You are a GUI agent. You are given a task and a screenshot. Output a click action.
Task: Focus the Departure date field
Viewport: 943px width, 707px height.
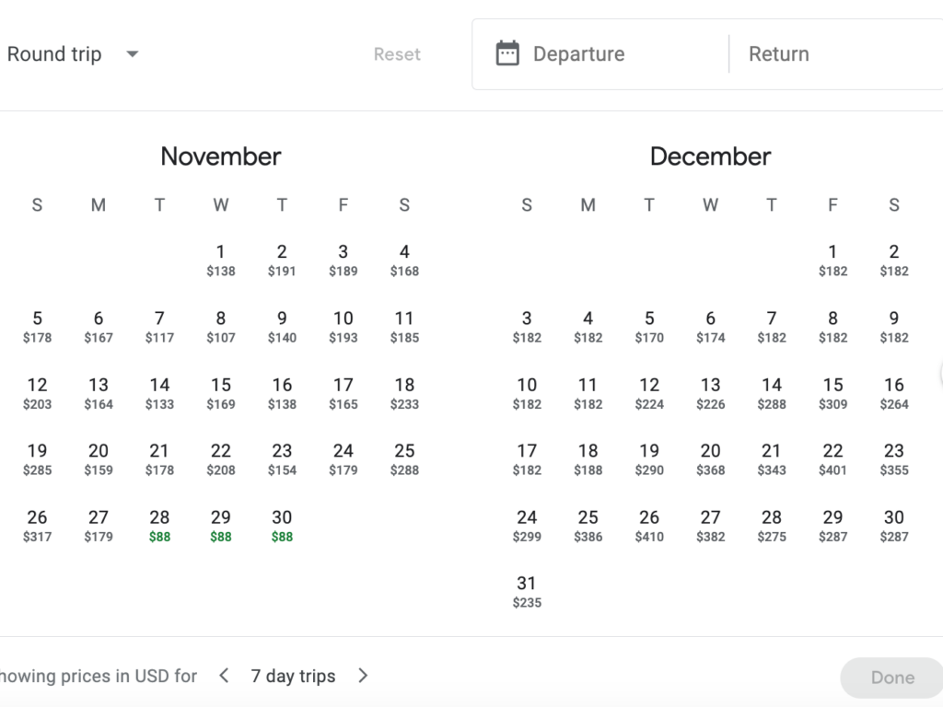tap(601, 54)
